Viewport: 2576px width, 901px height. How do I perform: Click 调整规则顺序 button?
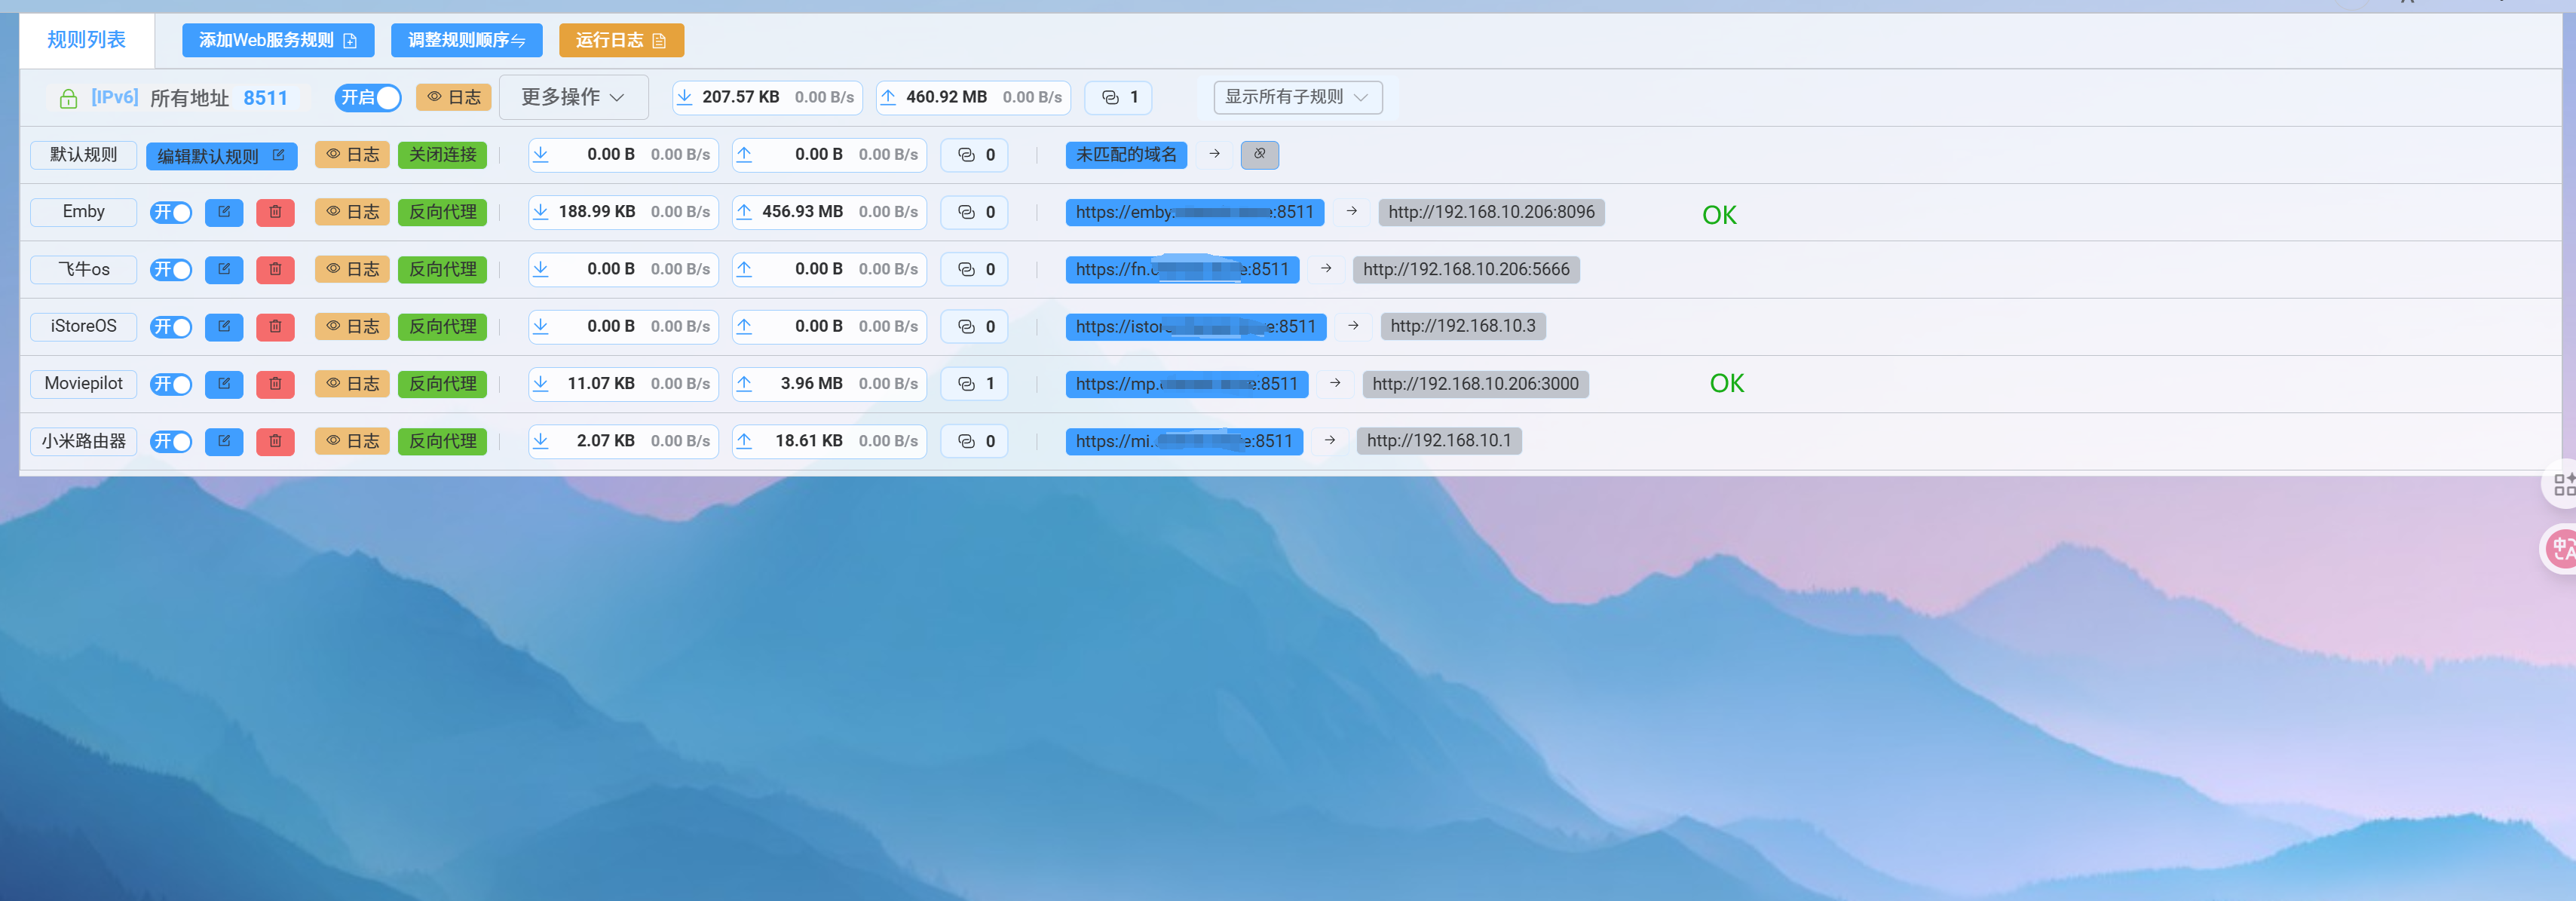pos(466,40)
